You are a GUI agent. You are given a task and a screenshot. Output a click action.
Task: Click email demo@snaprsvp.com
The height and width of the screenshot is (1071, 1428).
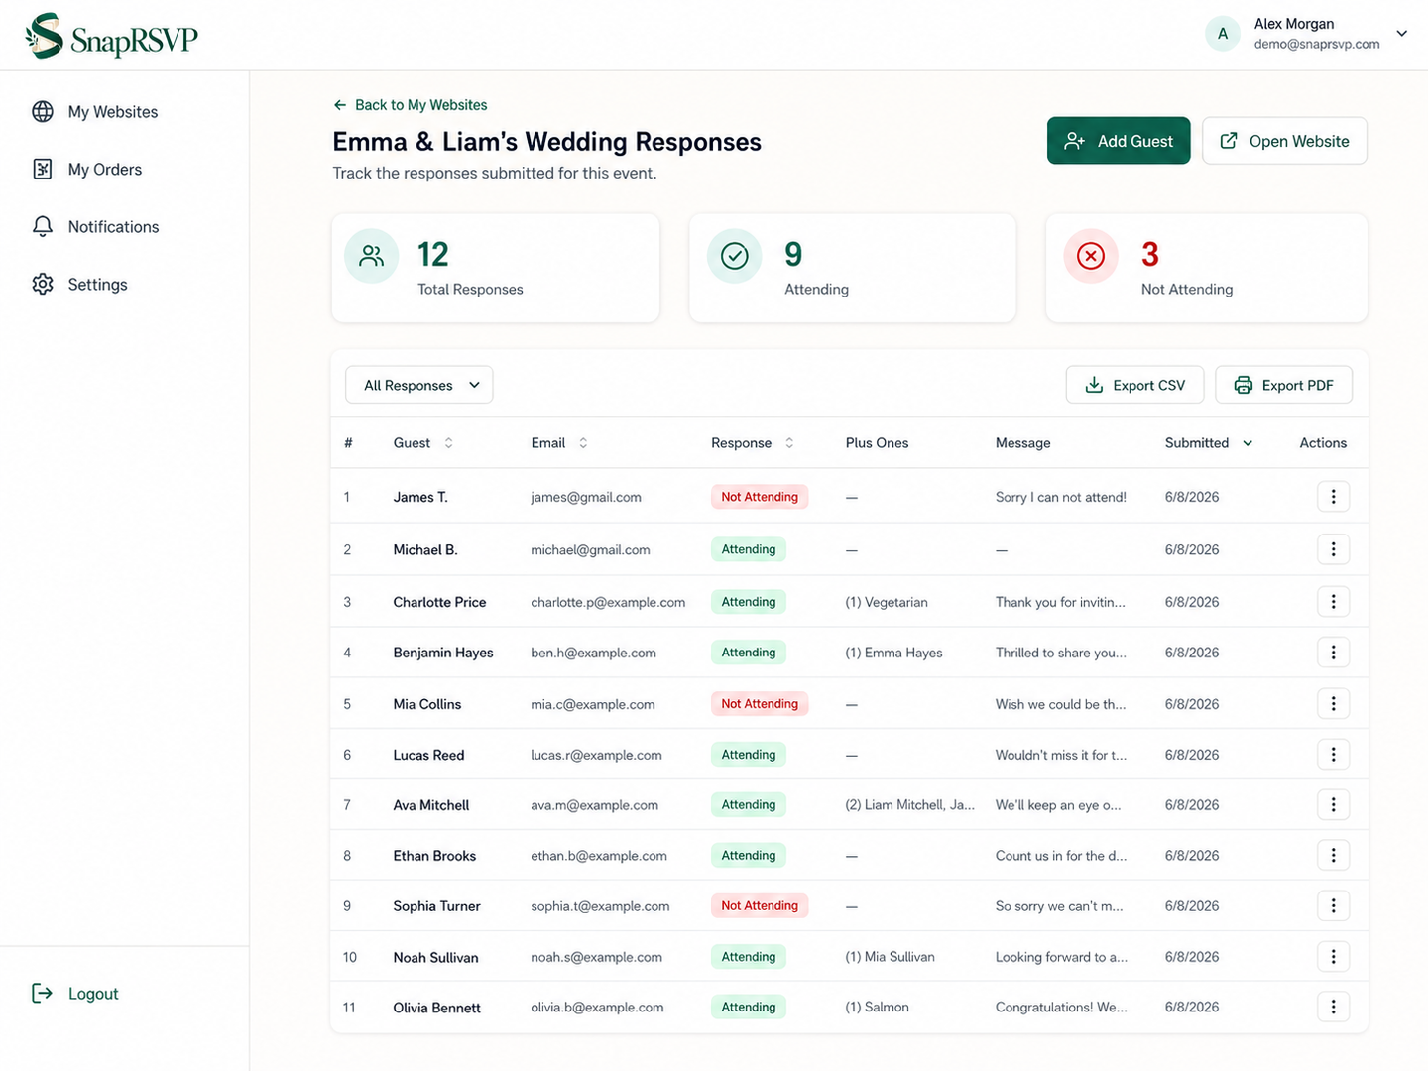coord(1317,44)
